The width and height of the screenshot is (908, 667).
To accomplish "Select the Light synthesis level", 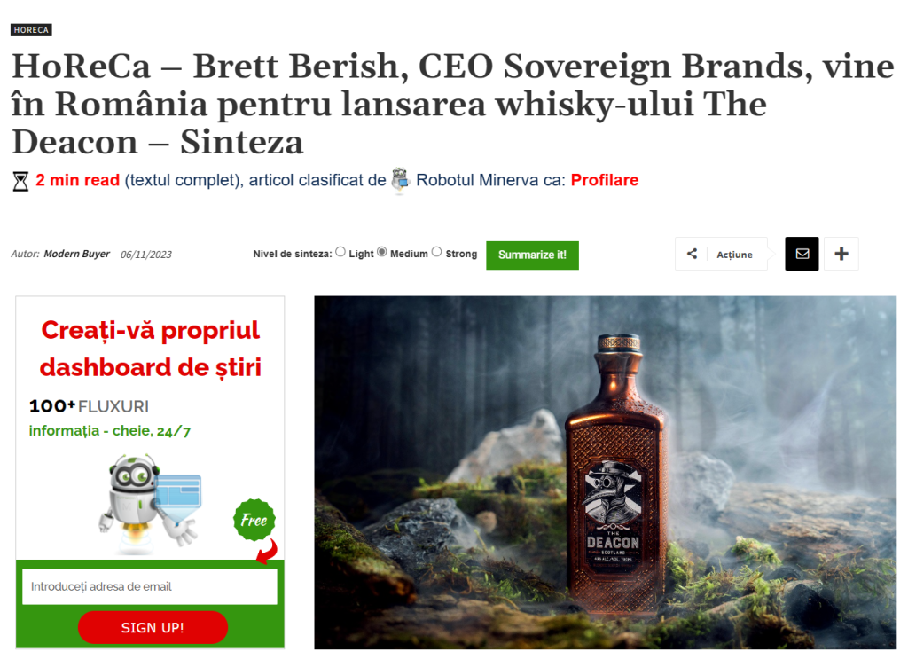I will pos(340,252).
